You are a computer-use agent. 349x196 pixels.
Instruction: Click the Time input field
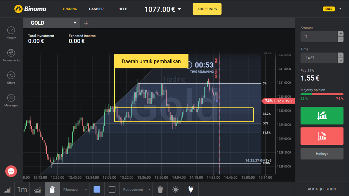tap(319, 58)
